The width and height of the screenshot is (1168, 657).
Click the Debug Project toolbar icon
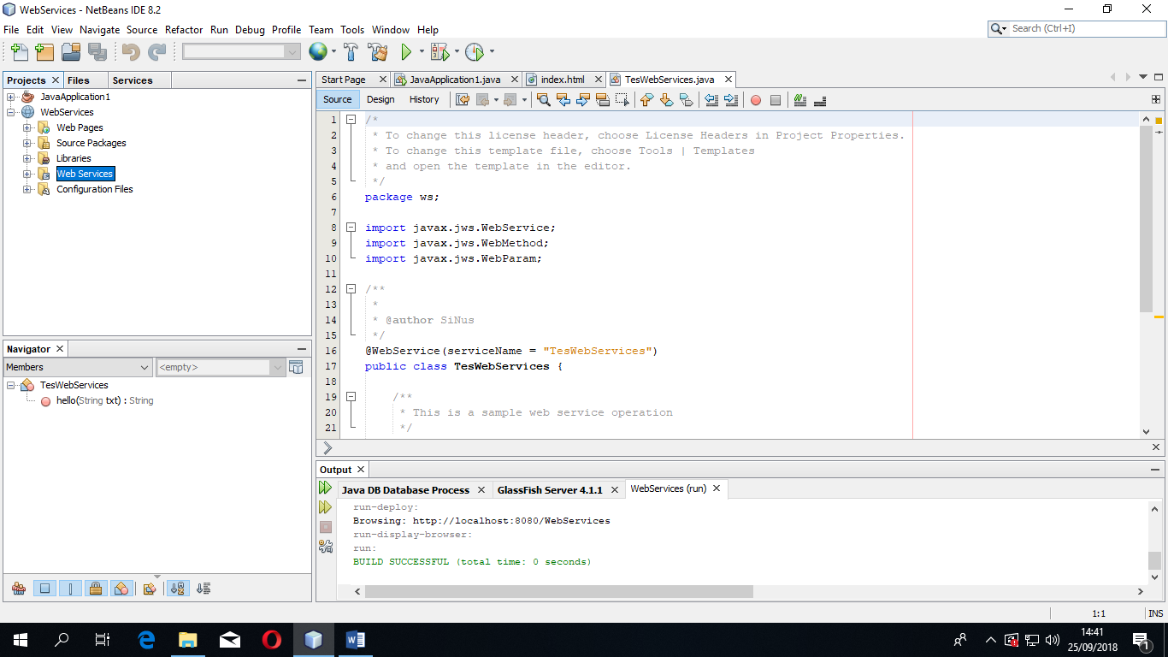coord(439,52)
